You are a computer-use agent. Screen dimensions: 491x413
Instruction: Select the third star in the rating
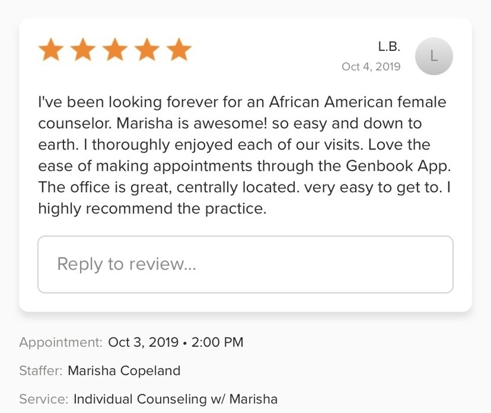(115, 50)
